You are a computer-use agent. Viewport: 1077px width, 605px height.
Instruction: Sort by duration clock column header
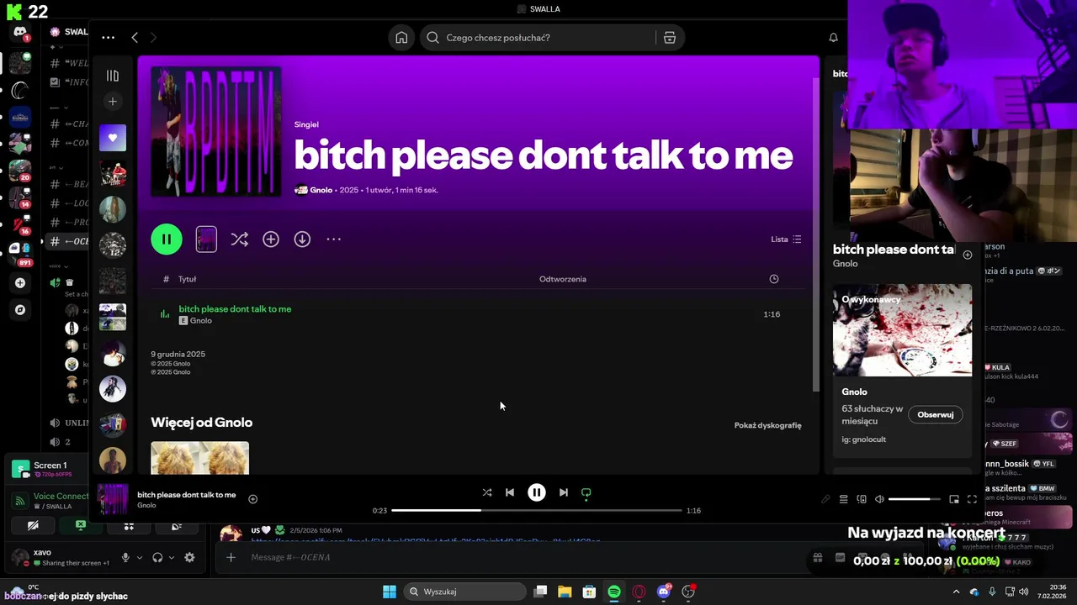tap(774, 279)
